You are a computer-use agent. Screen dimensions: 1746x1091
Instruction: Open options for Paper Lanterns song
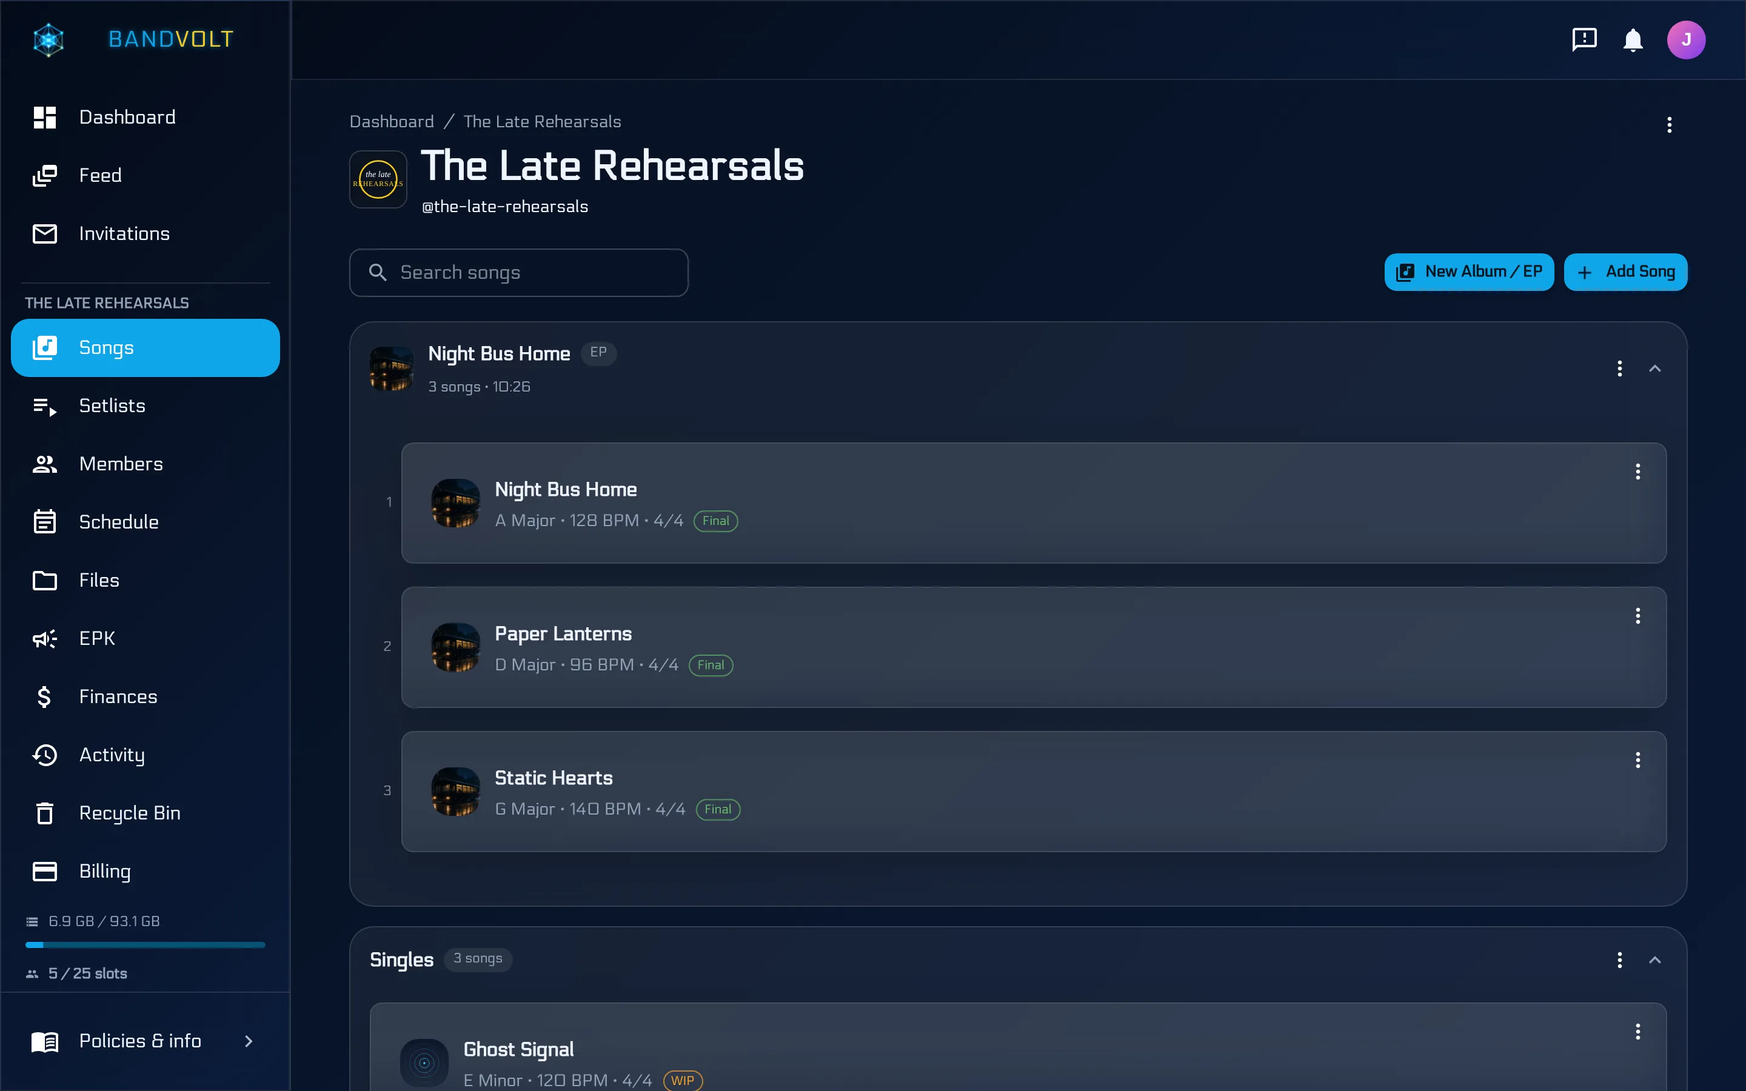(1637, 615)
